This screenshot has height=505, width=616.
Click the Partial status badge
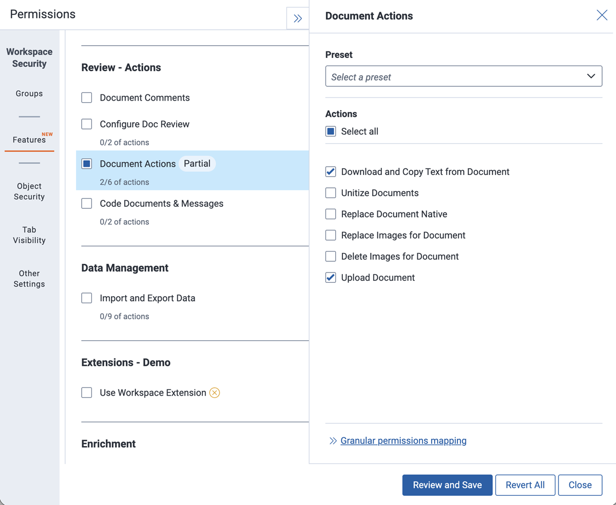click(197, 164)
